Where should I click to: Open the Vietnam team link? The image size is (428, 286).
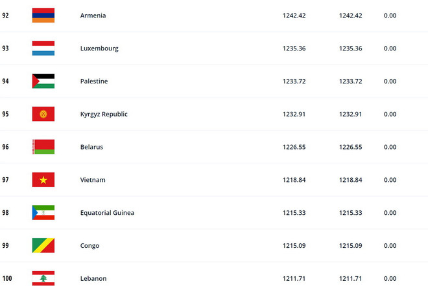coord(92,180)
